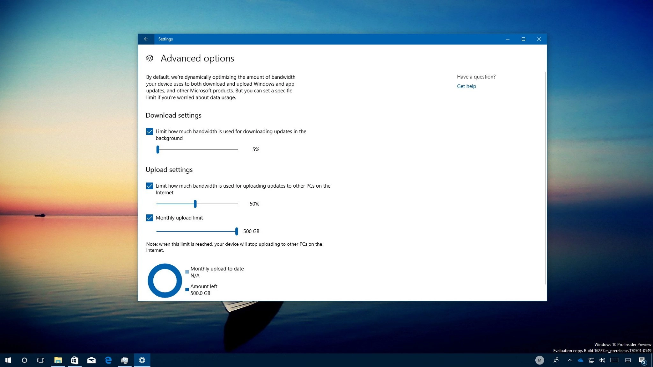Open the Start menu
Image resolution: width=653 pixels, height=367 pixels.
click(x=8, y=360)
